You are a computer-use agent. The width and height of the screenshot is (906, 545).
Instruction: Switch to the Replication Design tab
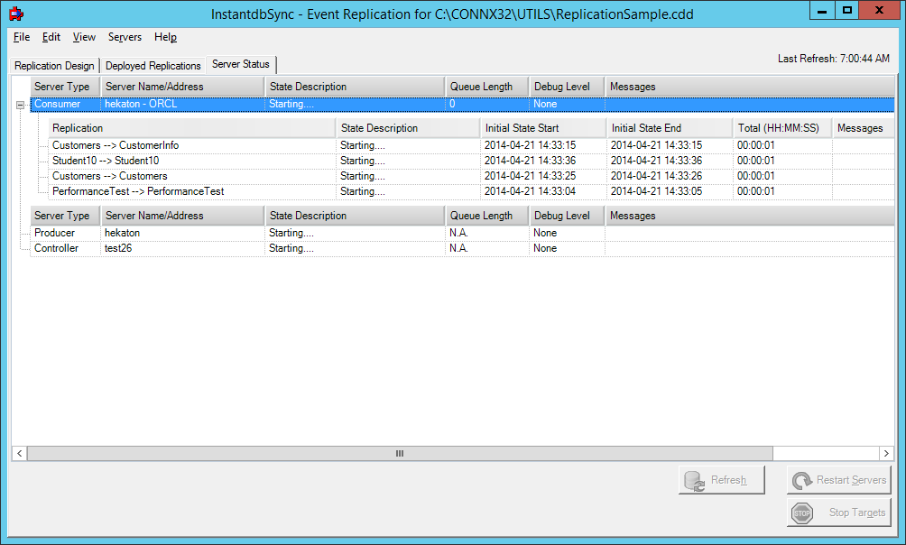click(53, 65)
